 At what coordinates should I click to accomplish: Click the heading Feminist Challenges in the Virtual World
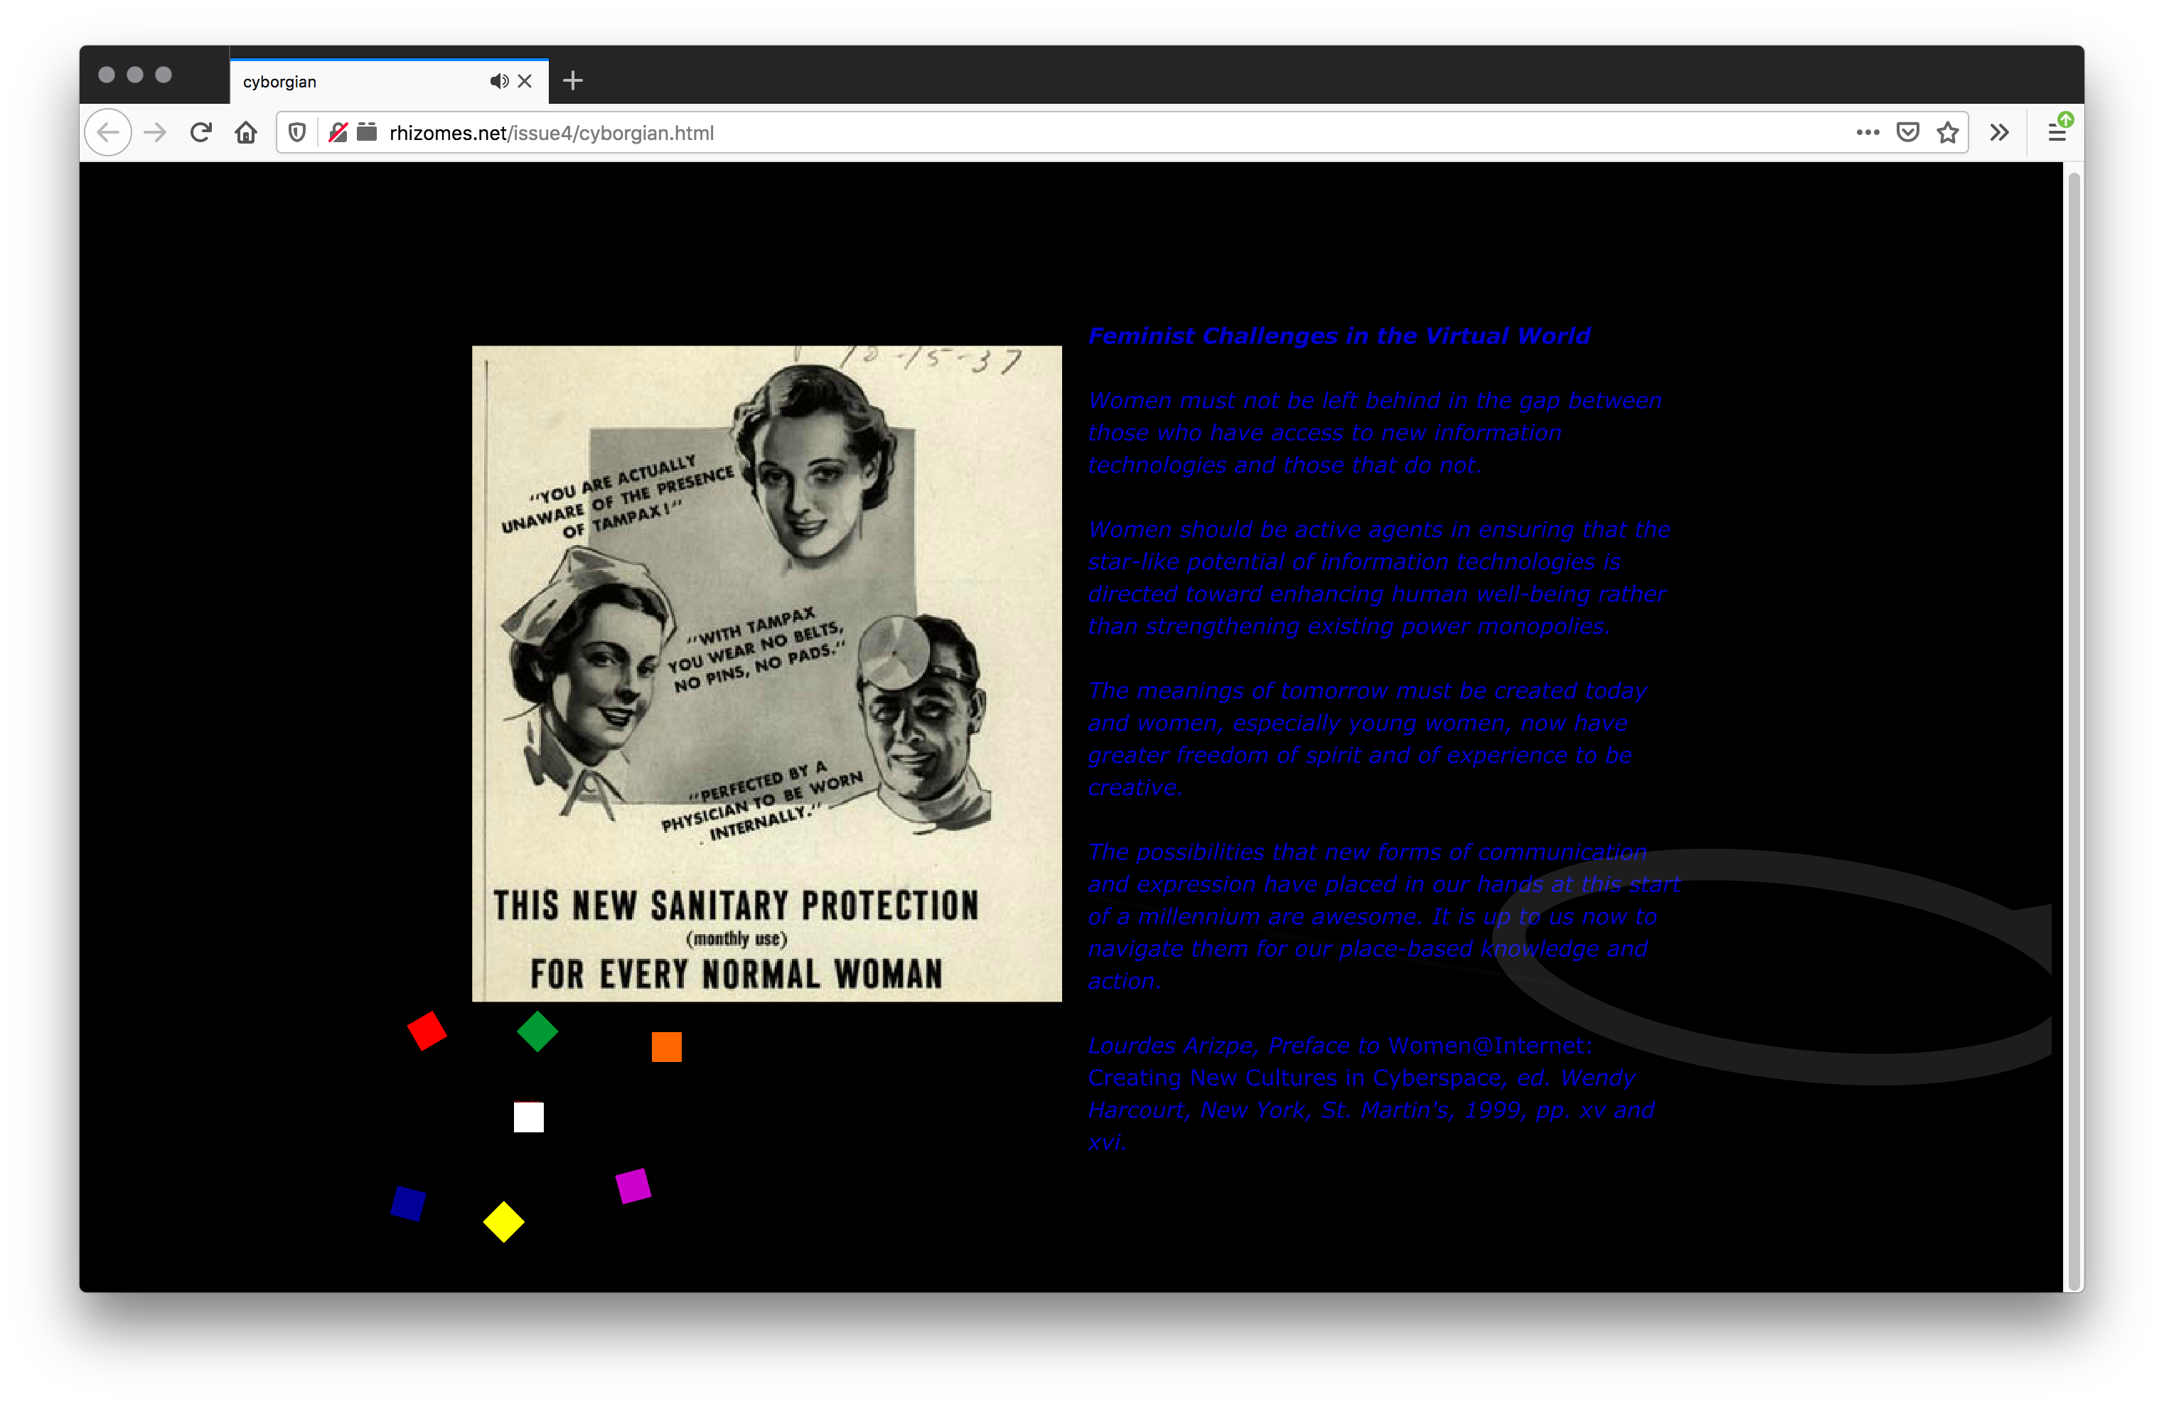[1339, 336]
